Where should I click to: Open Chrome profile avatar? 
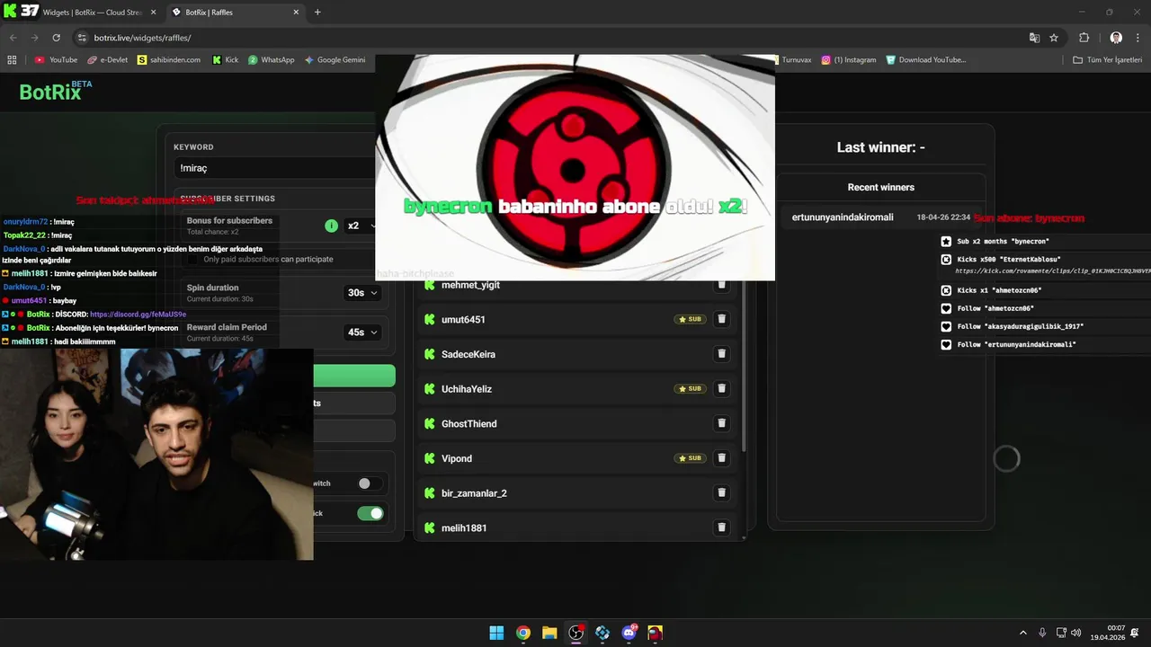(1116, 38)
